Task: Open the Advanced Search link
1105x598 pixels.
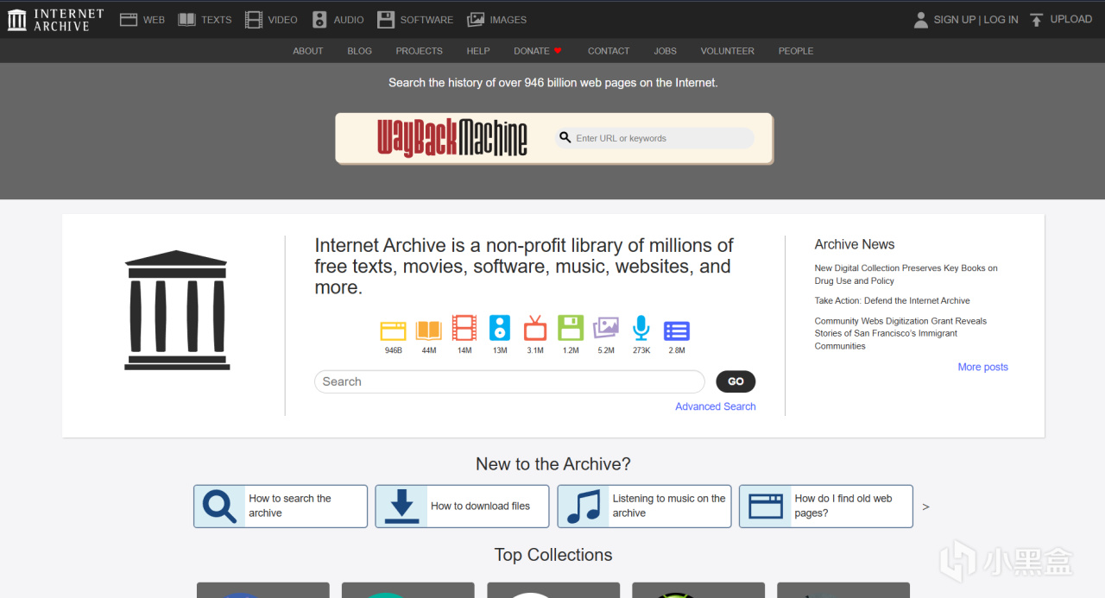Action: tap(716, 406)
